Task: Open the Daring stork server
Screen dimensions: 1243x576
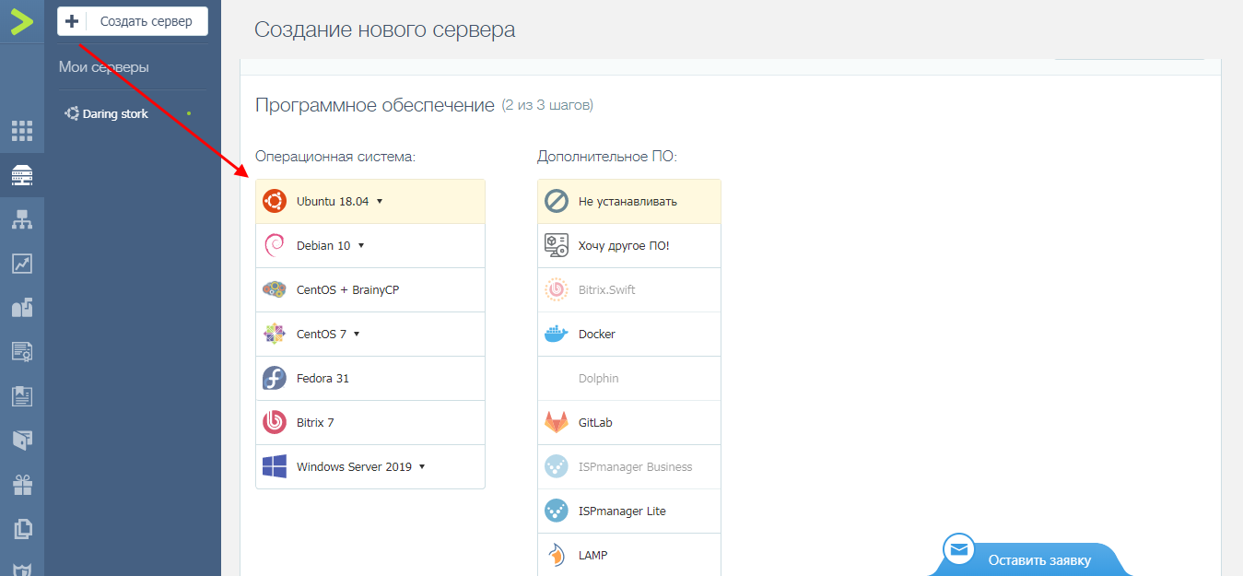Action: 115,114
